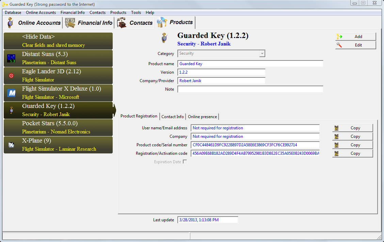Click the copy icon on the Company row

[336, 136]
